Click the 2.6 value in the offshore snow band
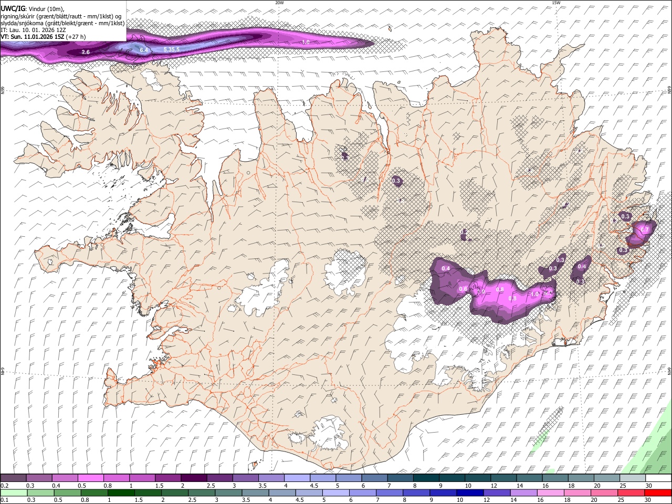This screenshot has height=504, width=672. [86, 52]
